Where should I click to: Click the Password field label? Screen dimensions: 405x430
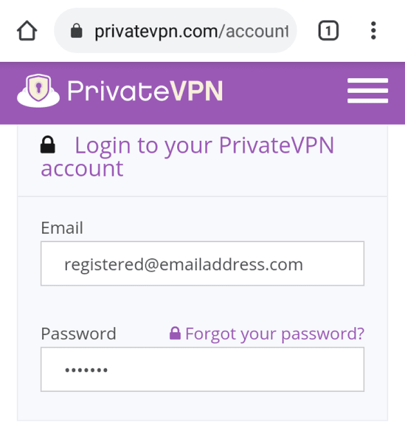pos(78,334)
